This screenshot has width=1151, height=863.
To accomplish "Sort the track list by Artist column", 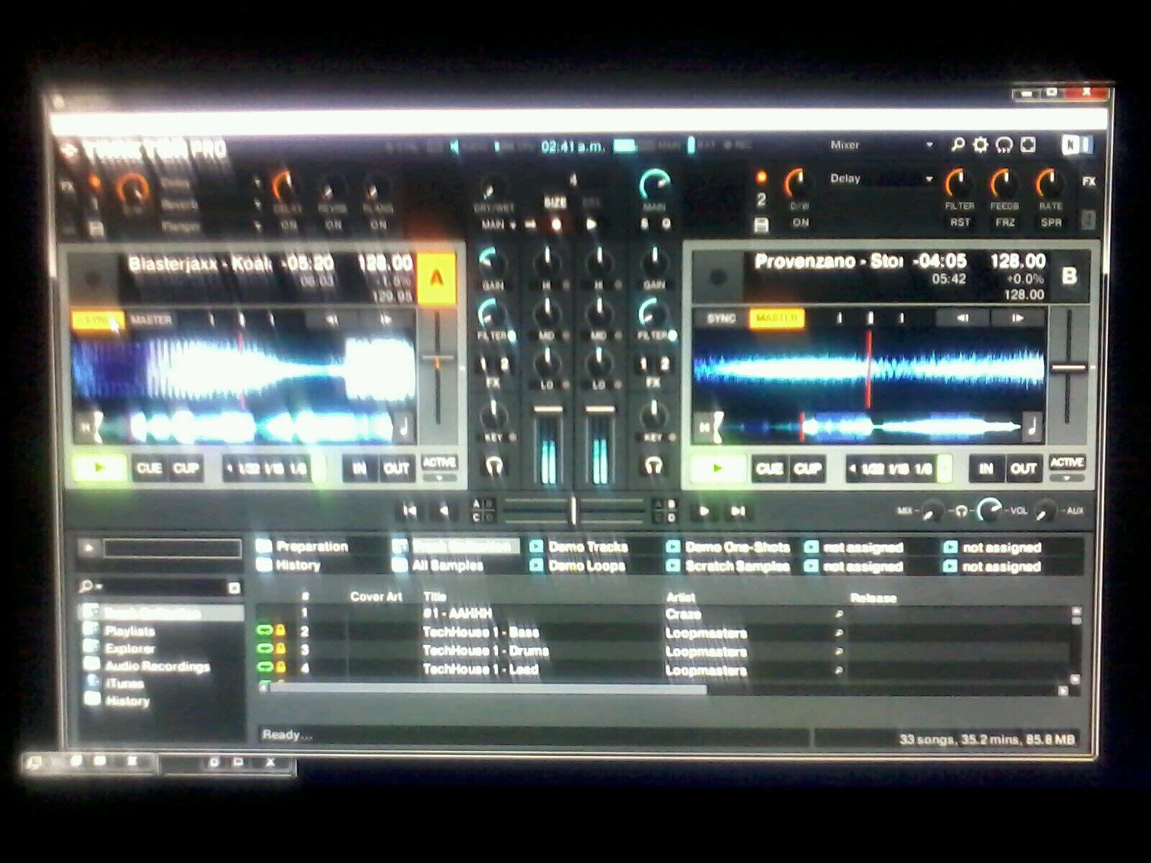I will click(x=681, y=597).
